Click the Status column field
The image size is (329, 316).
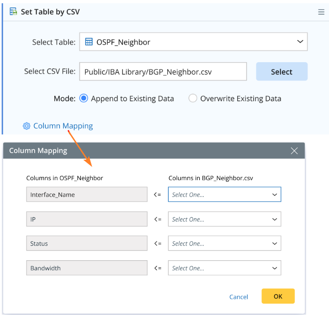coord(87,243)
